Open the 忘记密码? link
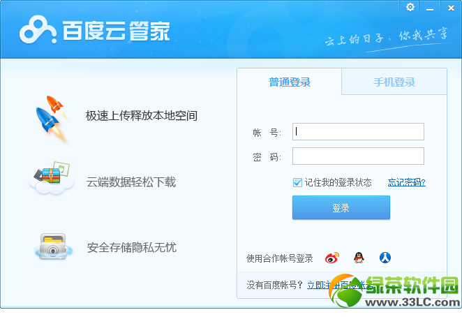This screenshot has width=462, height=317. tap(407, 182)
